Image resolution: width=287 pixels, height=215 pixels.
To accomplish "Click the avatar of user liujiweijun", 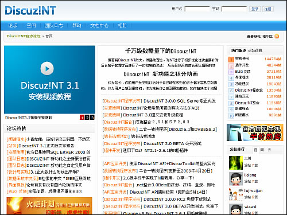I will click(236, 195).
